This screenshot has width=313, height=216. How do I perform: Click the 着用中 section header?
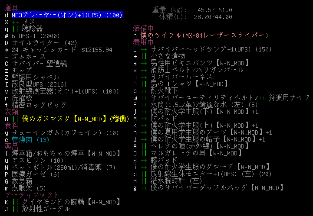click(143, 42)
